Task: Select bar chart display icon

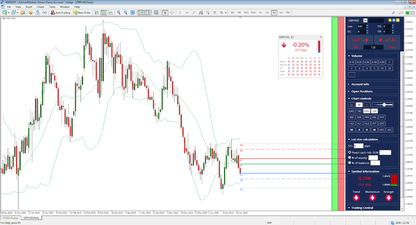Action: 96,13
